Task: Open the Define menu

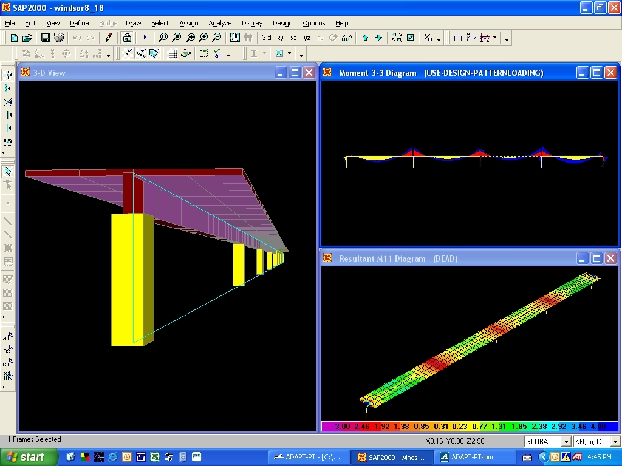Action: tap(79, 23)
